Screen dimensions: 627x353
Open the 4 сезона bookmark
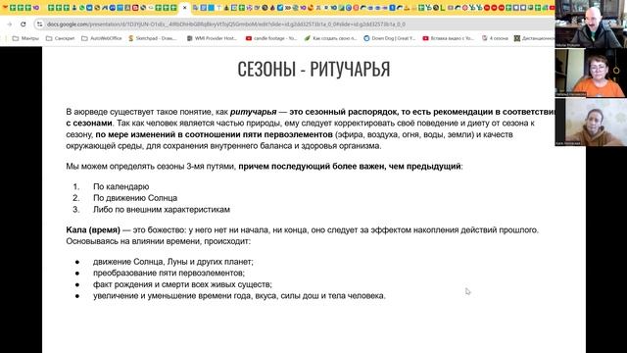coord(495,38)
